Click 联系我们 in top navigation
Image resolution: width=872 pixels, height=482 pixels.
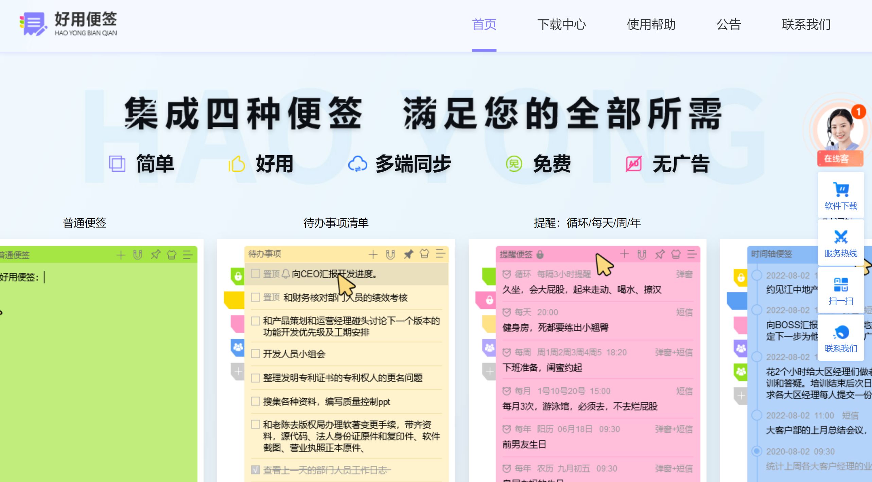click(x=806, y=24)
